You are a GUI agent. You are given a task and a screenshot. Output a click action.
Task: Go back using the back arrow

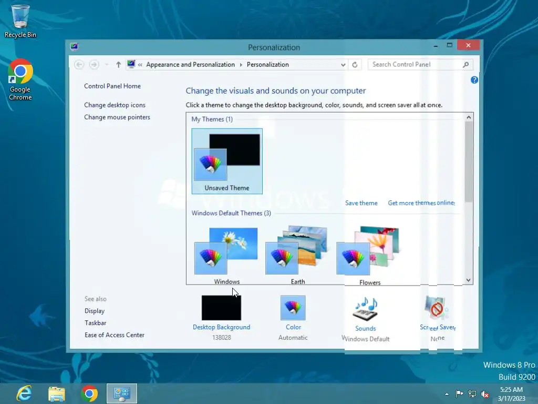(79, 65)
